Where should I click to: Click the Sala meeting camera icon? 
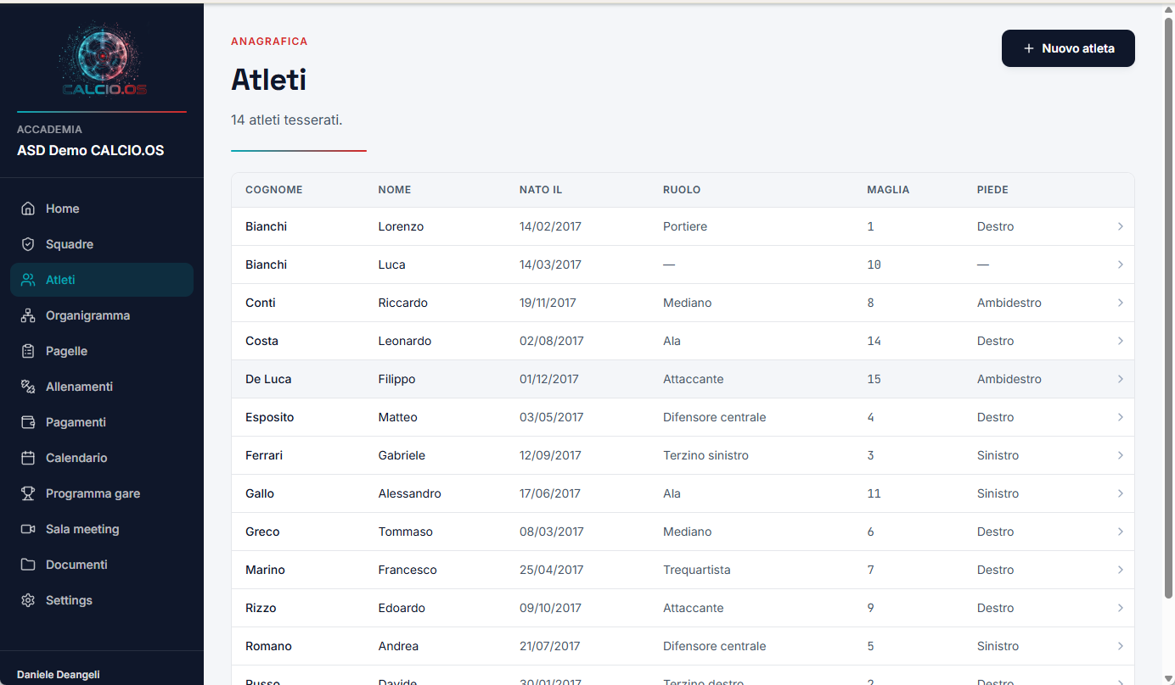(28, 529)
